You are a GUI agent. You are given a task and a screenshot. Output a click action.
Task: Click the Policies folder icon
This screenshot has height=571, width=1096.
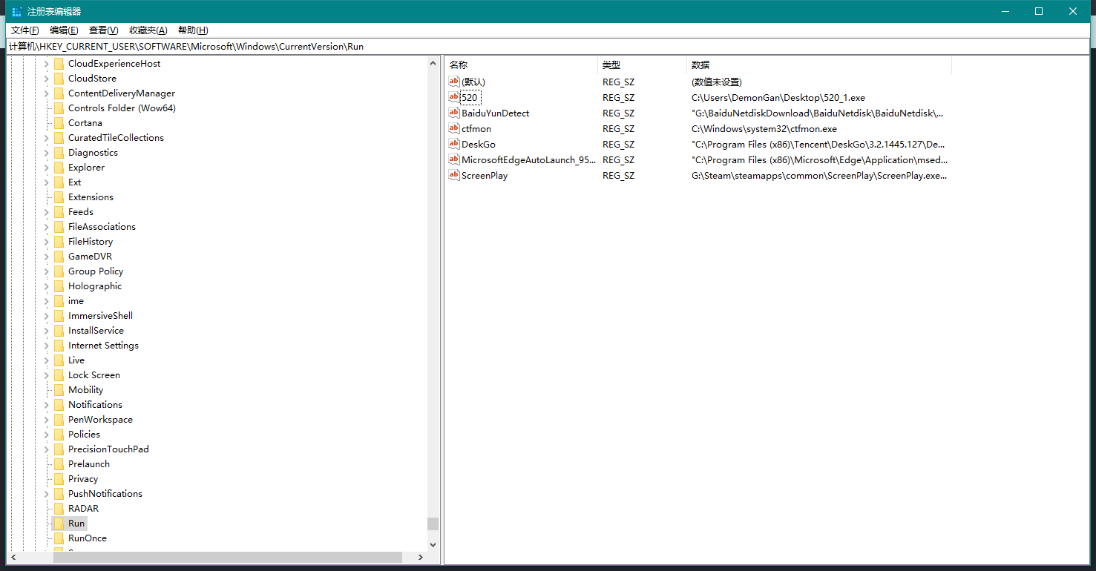[x=59, y=434]
